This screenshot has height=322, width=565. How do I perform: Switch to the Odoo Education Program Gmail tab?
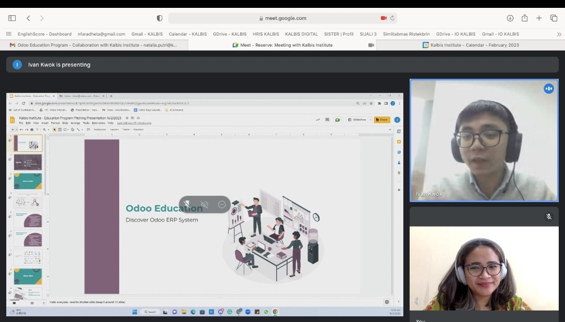[x=94, y=45]
